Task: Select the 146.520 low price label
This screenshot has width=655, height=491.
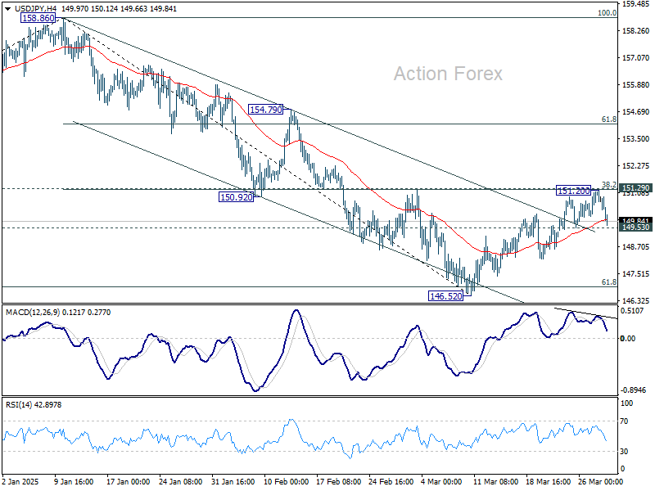Action: coord(444,295)
